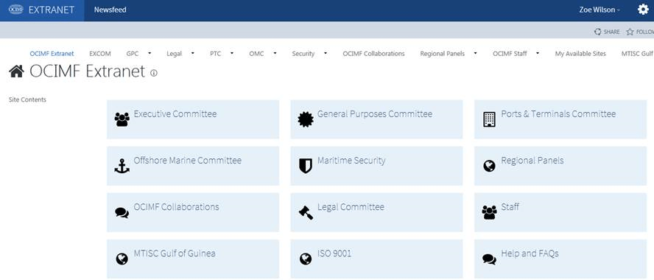Expand the Regional Panels nav dropdown arrow
This screenshot has width=654, height=280.
pos(476,53)
